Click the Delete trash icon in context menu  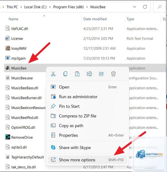113,74
